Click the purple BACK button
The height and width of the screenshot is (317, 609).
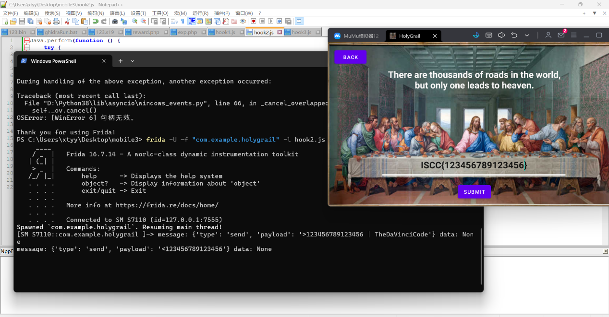(351, 57)
